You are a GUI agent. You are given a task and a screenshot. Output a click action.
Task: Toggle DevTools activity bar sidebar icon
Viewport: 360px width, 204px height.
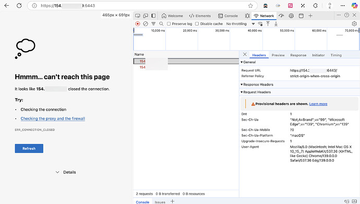153,16
